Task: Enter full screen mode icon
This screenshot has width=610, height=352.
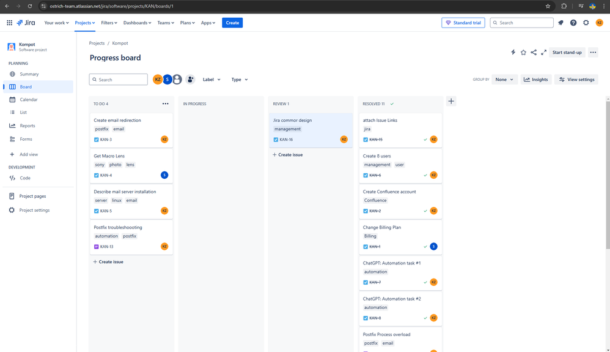Action: point(543,52)
